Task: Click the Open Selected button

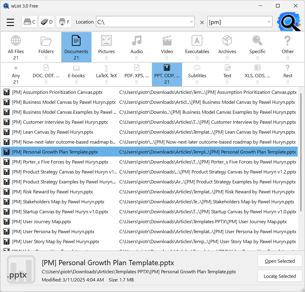Action: (x=280, y=261)
